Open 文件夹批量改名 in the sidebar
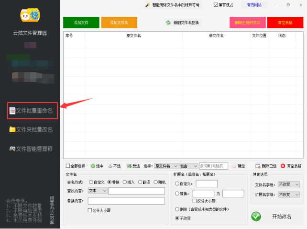 [31, 129]
